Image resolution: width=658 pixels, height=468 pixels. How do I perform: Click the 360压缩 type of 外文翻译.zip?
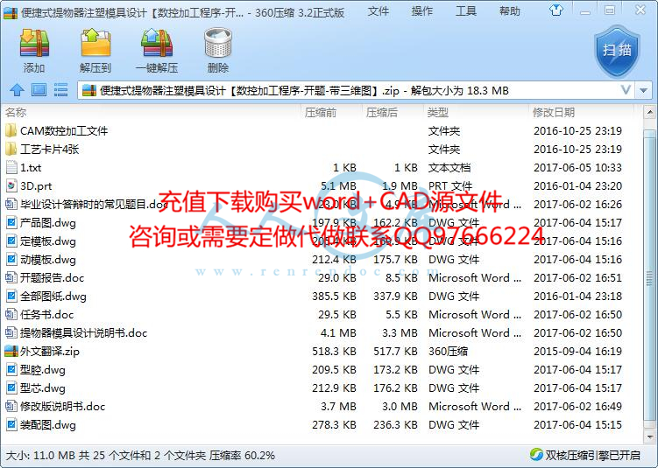pos(449,351)
